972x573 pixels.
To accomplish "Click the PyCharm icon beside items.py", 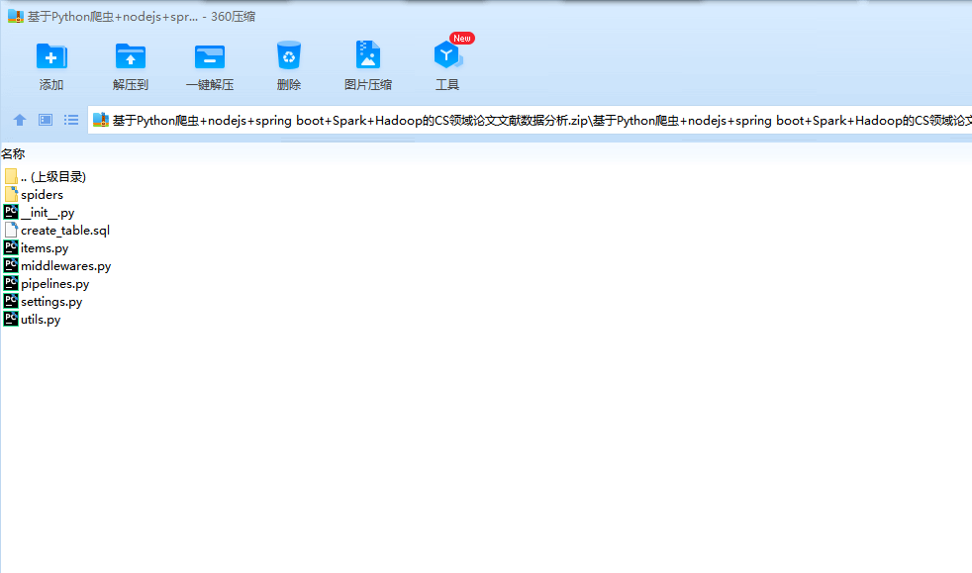I will (11, 247).
